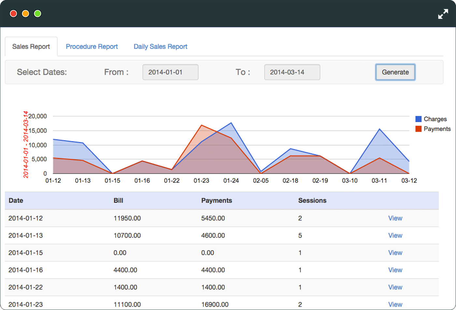Click View link for 2014-01-16

click(x=395, y=270)
